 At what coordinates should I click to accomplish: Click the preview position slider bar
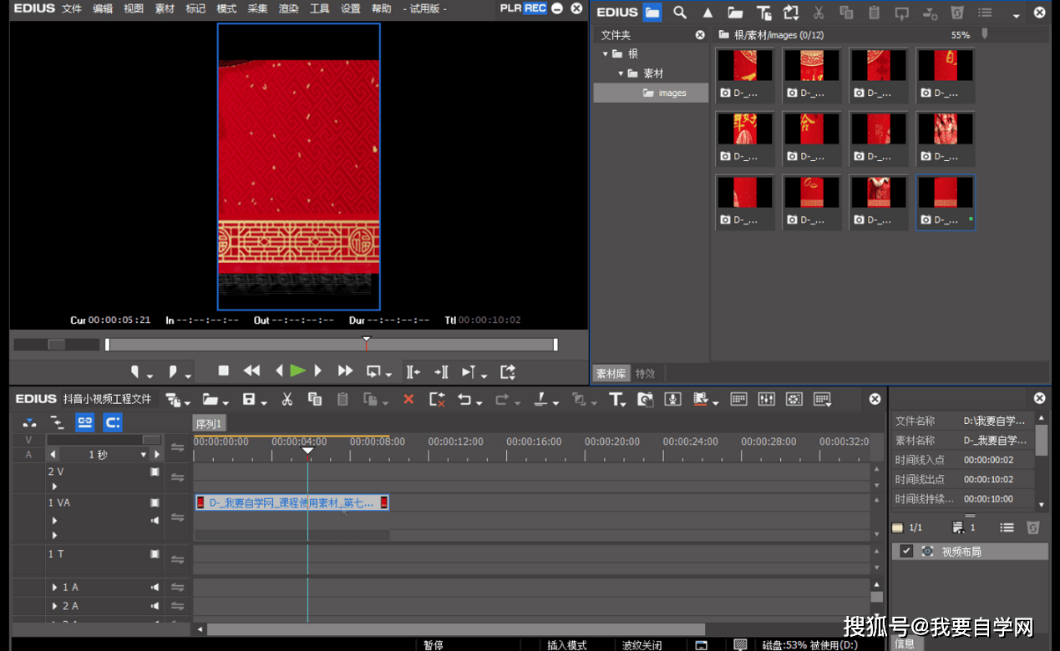(x=331, y=345)
